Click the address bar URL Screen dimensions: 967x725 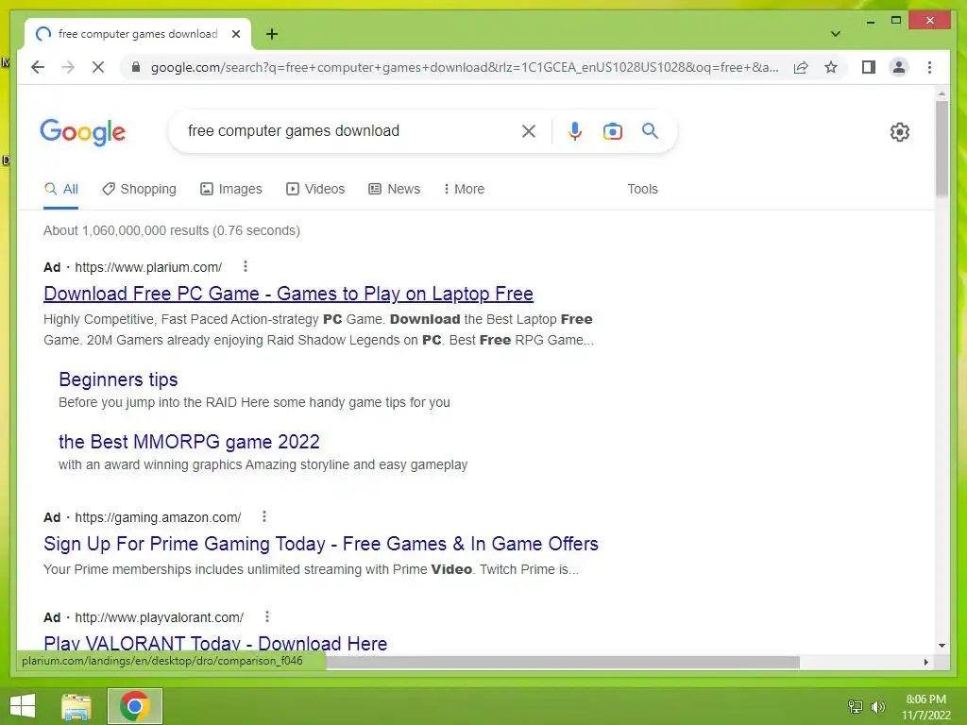[x=465, y=67]
